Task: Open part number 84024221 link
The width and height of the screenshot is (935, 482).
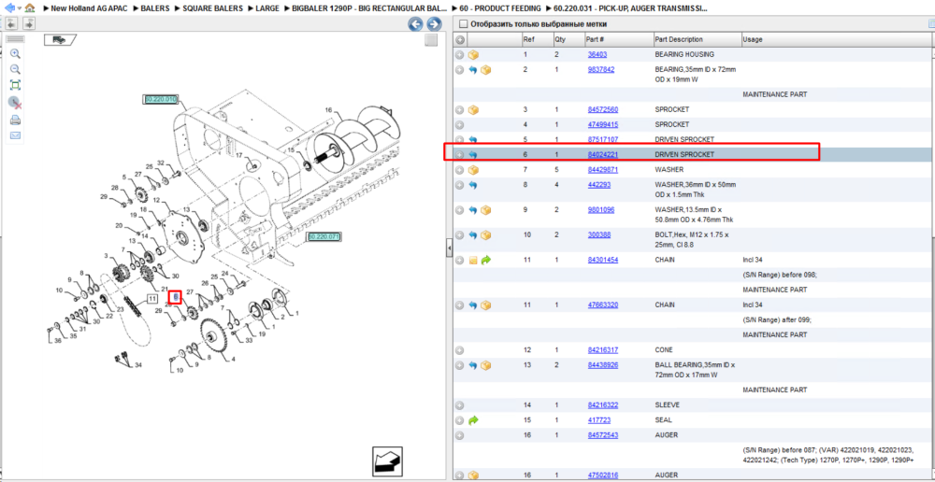Action: tap(603, 154)
